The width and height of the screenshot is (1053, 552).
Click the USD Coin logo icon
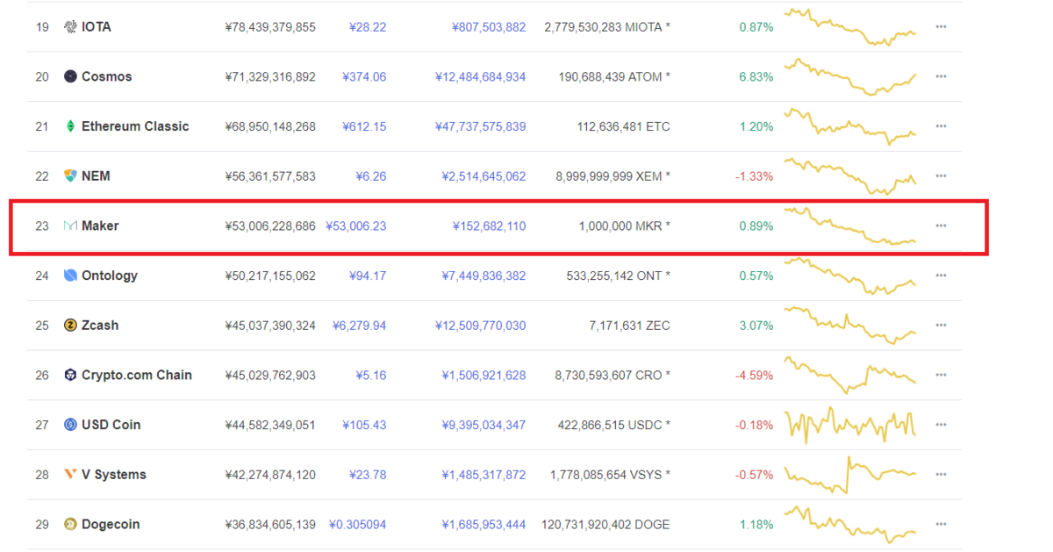tap(70, 425)
